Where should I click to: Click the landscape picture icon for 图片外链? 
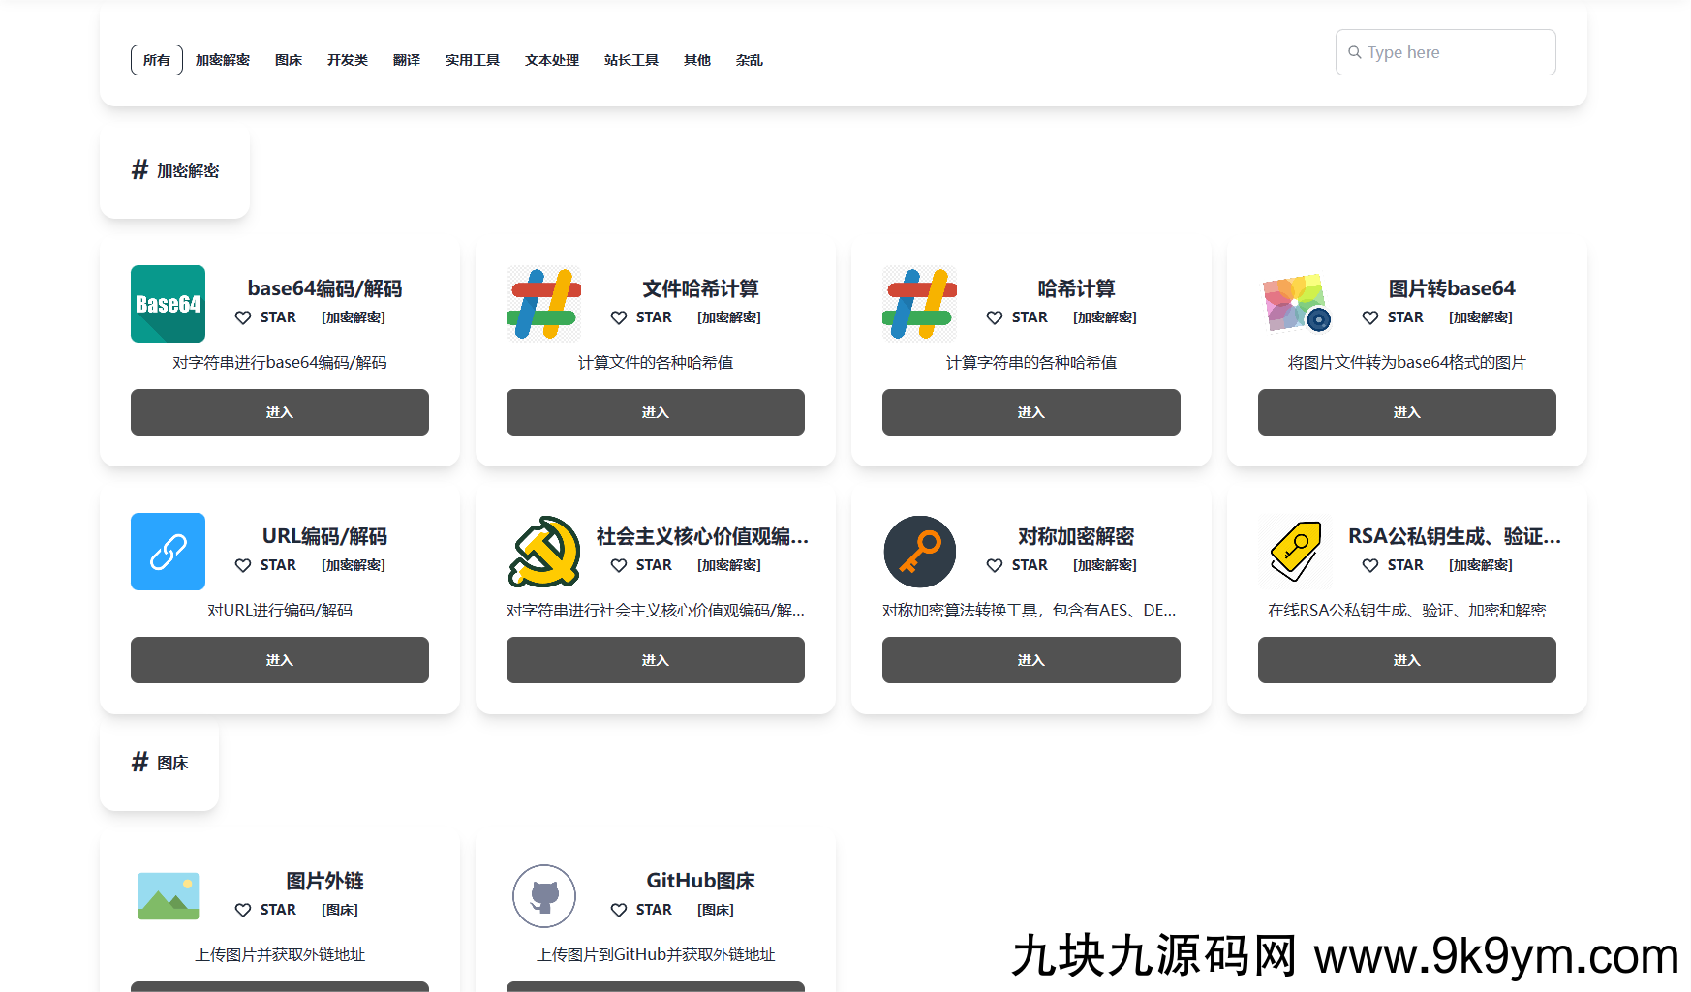[x=168, y=896]
